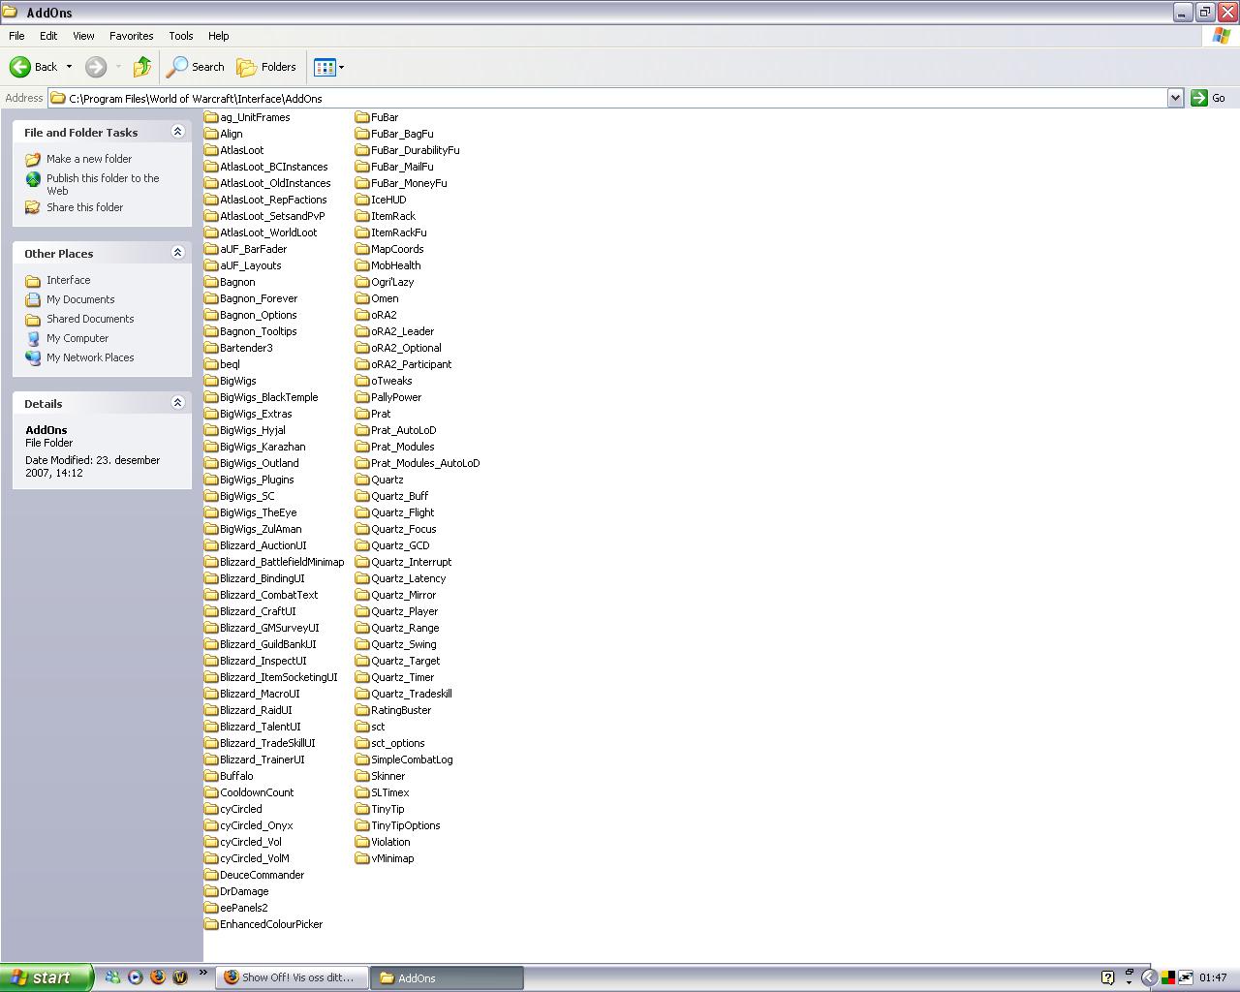Select the BigWigs folder icon
This screenshot has height=992, width=1240.
(211, 381)
